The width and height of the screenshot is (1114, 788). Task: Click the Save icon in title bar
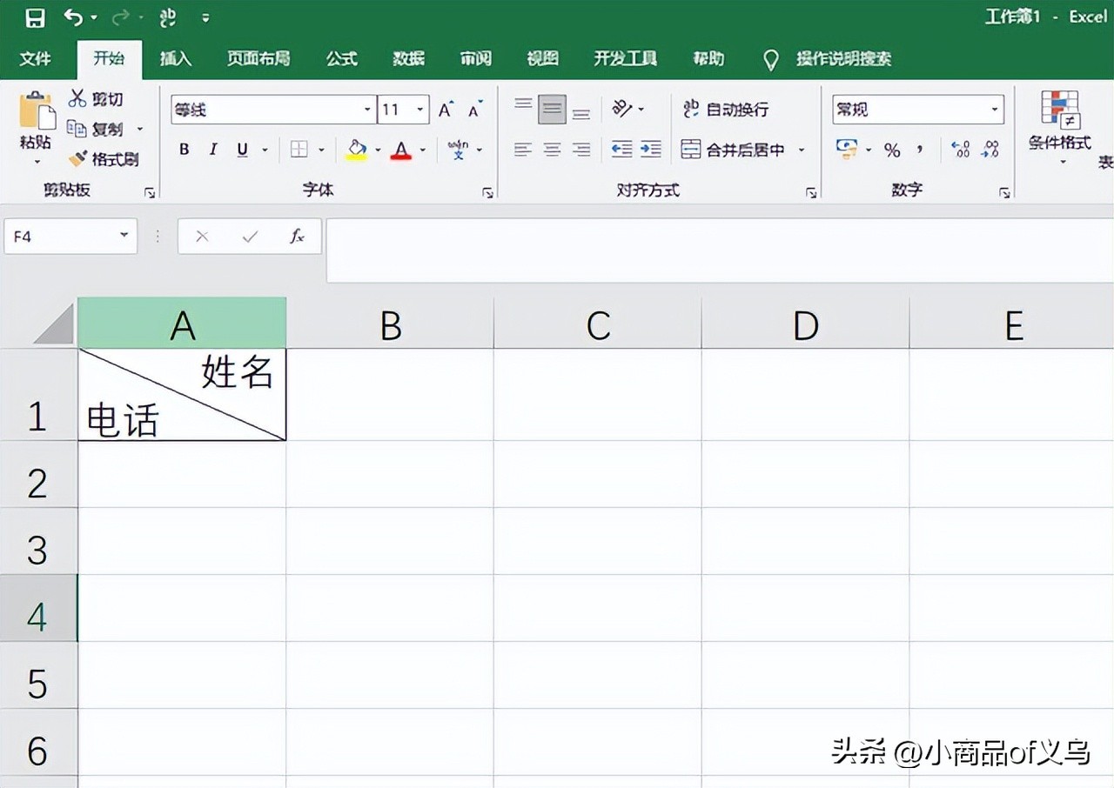[x=35, y=17]
